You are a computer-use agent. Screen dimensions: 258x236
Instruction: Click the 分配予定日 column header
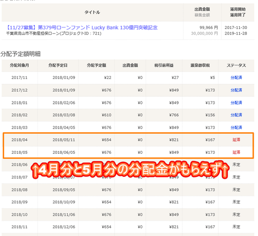click(x=58, y=66)
